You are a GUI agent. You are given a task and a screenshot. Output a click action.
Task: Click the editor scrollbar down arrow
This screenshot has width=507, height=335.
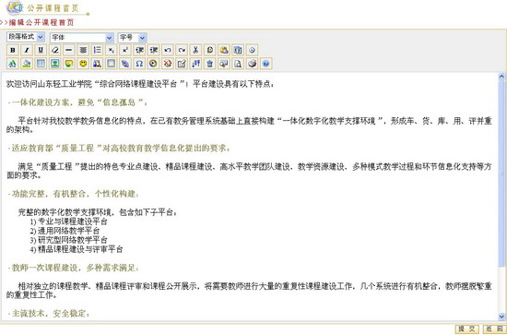point(501,317)
